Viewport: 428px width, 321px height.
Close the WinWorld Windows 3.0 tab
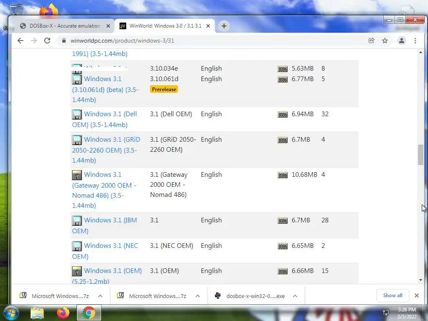pos(208,26)
